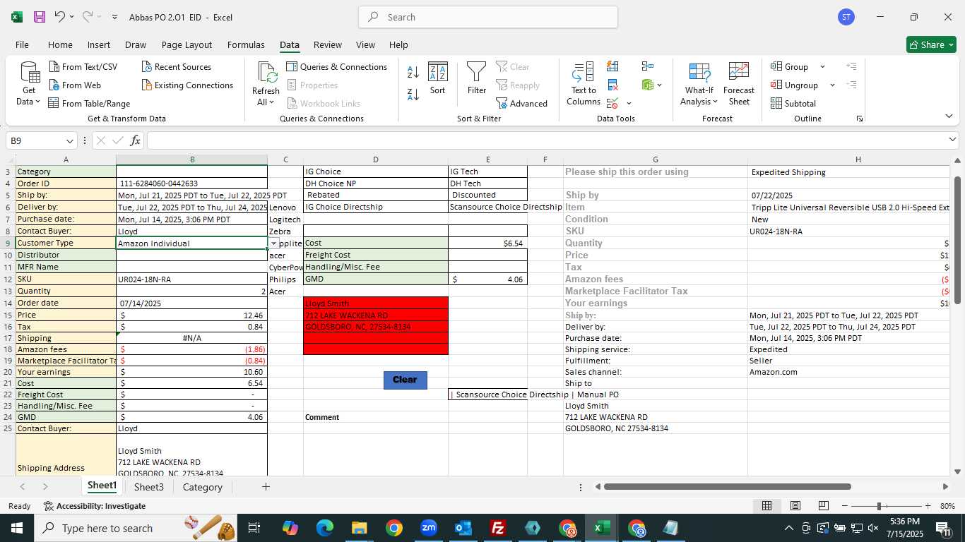Open the Ungroup dropdown arrow
Viewport: 965px width, 542px height.
coord(832,85)
